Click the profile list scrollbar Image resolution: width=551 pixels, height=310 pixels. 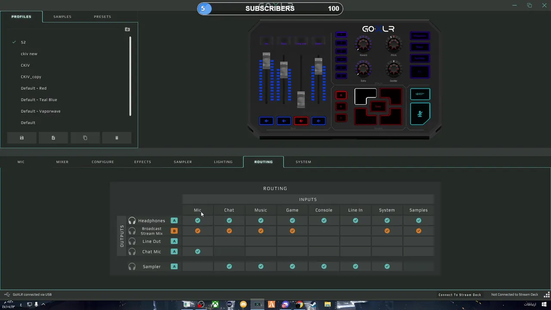coord(130,76)
